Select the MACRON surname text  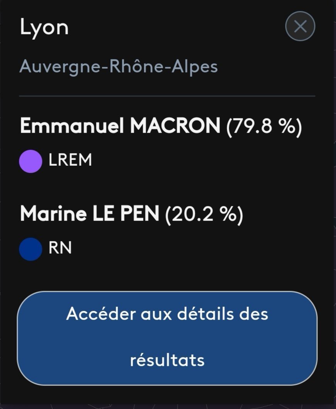(x=175, y=126)
